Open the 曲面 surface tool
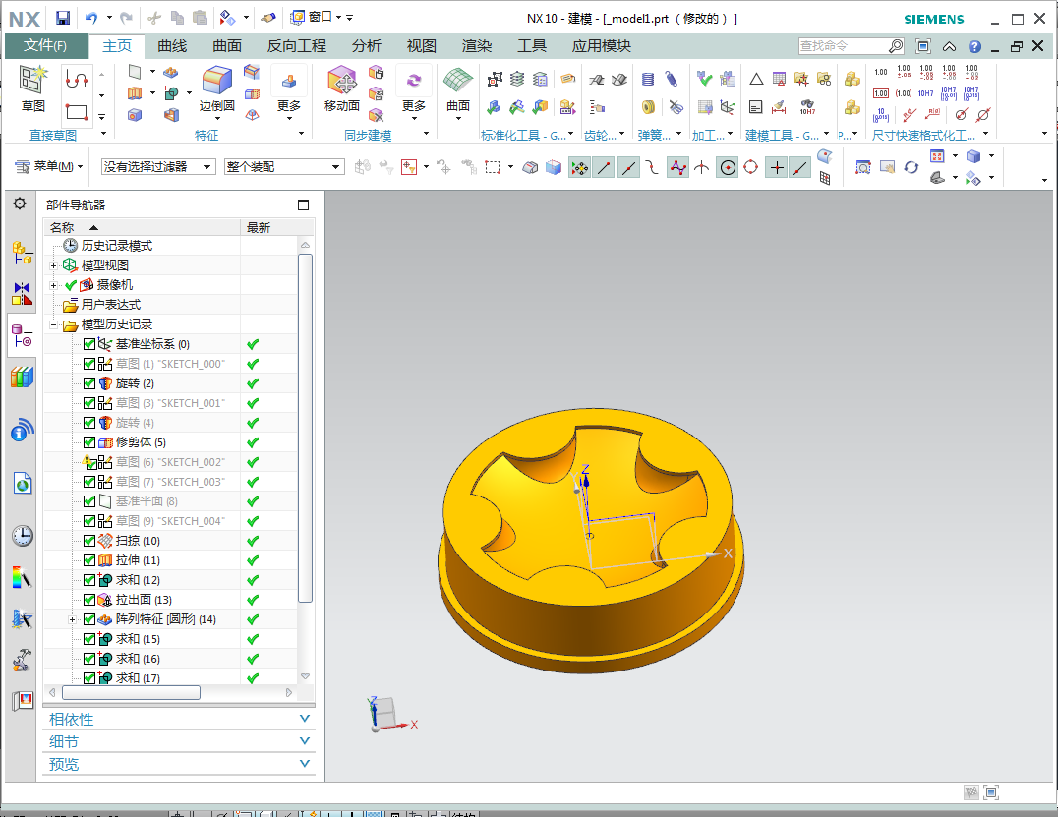The width and height of the screenshot is (1058, 817). [x=458, y=88]
